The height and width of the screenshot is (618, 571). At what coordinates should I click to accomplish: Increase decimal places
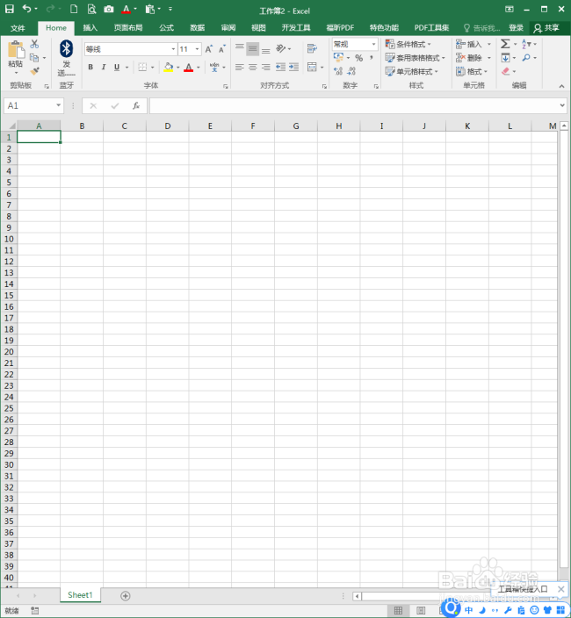(x=338, y=71)
